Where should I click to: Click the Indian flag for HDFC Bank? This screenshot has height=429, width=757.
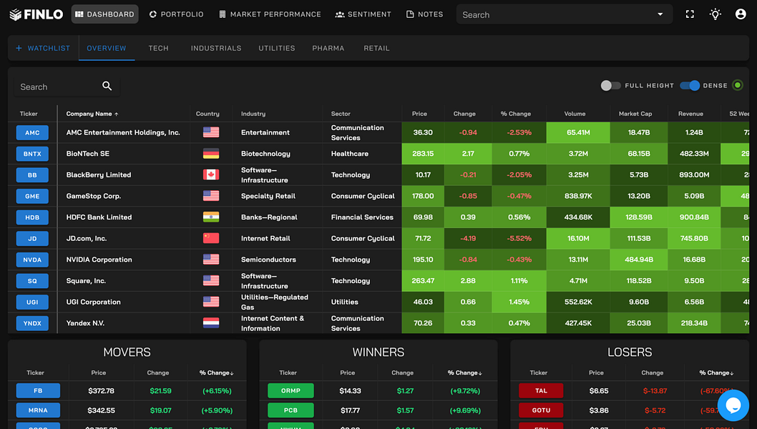click(x=211, y=217)
